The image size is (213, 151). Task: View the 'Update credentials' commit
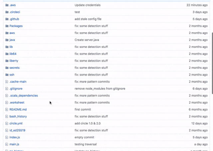click(x=88, y=5)
